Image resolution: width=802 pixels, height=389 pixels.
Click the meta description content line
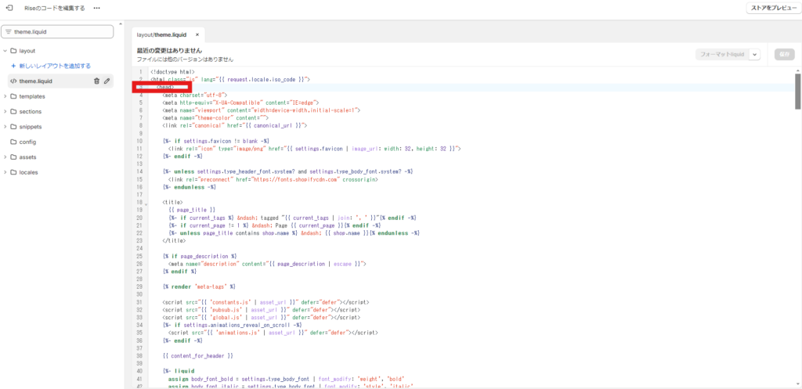tap(268, 264)
